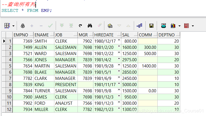The image size is (206, 116).
Task: Click the floppy disk save icon
Action: (151, 26)
